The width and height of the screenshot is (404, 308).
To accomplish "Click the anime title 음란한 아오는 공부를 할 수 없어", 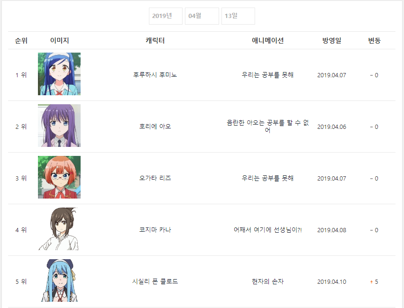I will click(x=267, y=126).
